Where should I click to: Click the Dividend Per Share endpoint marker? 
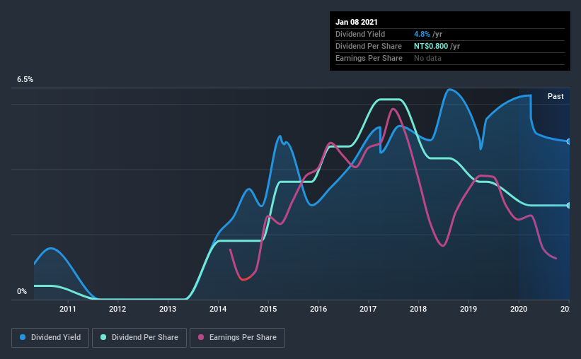point(569,206)
